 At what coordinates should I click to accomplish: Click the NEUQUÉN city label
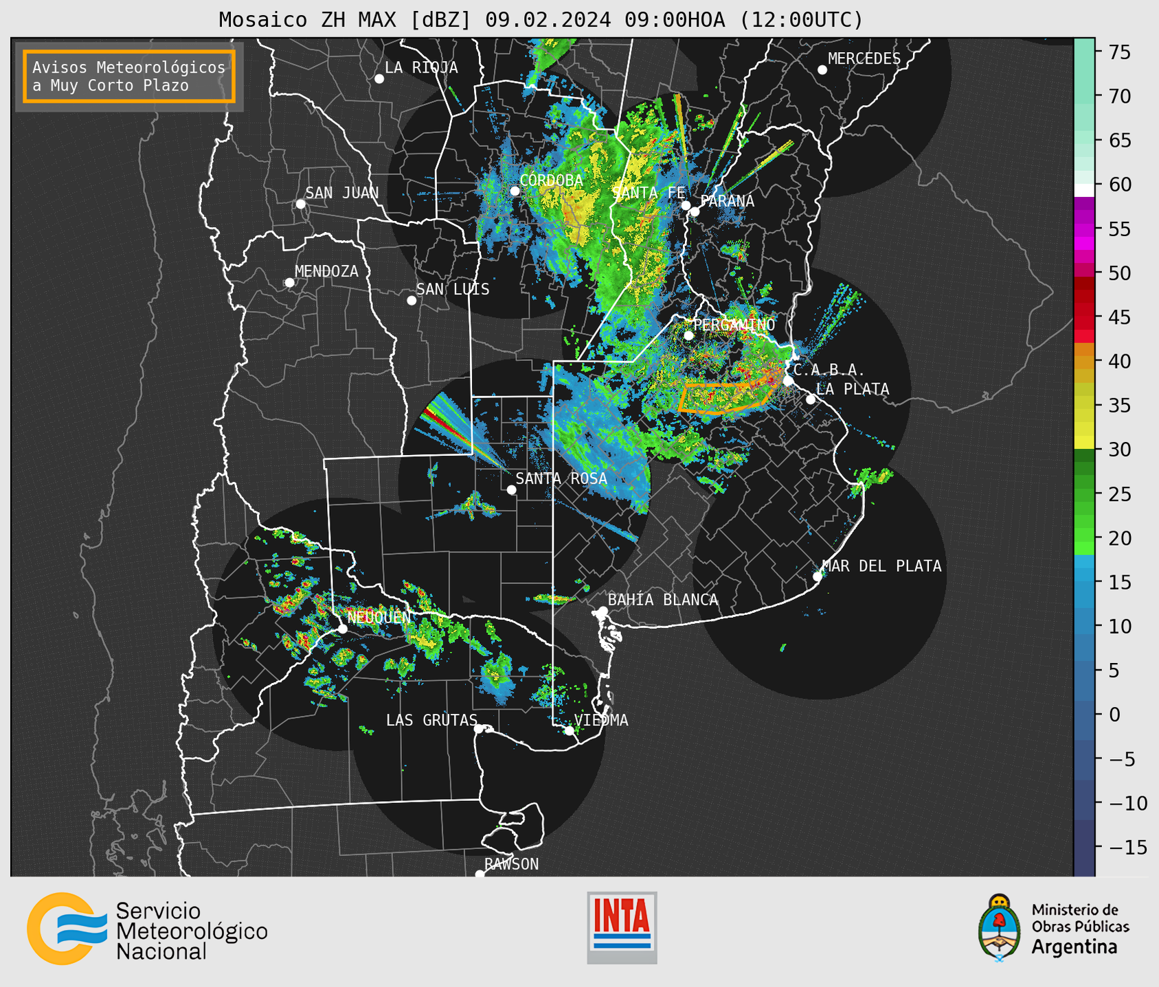tap(379, 618)
